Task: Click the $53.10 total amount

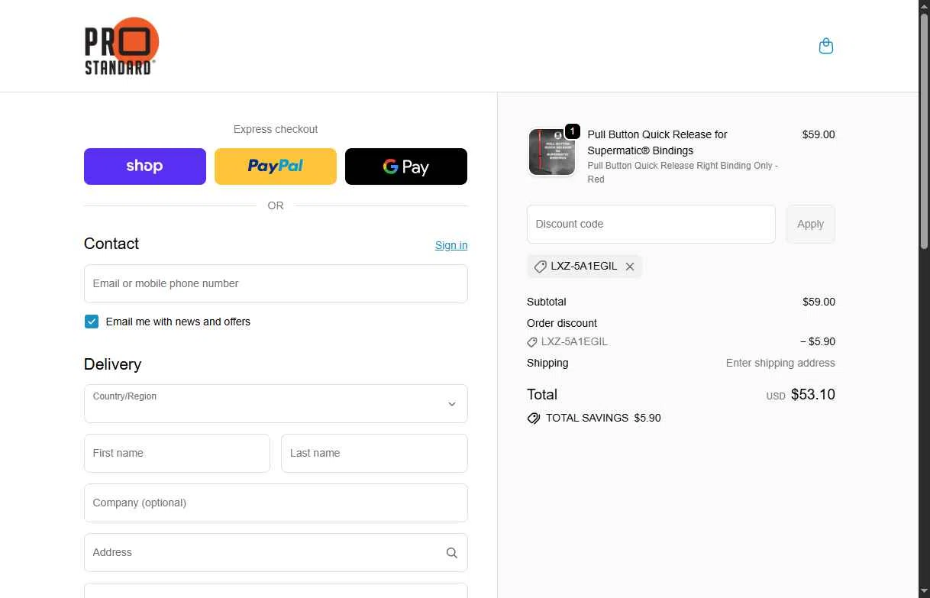Action: pos(813,395)
